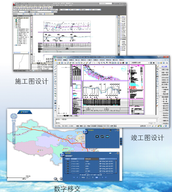Toggle 线宽 lineweight display in status bar
This screenshot has width=172, height=192.
coord(112,126)
